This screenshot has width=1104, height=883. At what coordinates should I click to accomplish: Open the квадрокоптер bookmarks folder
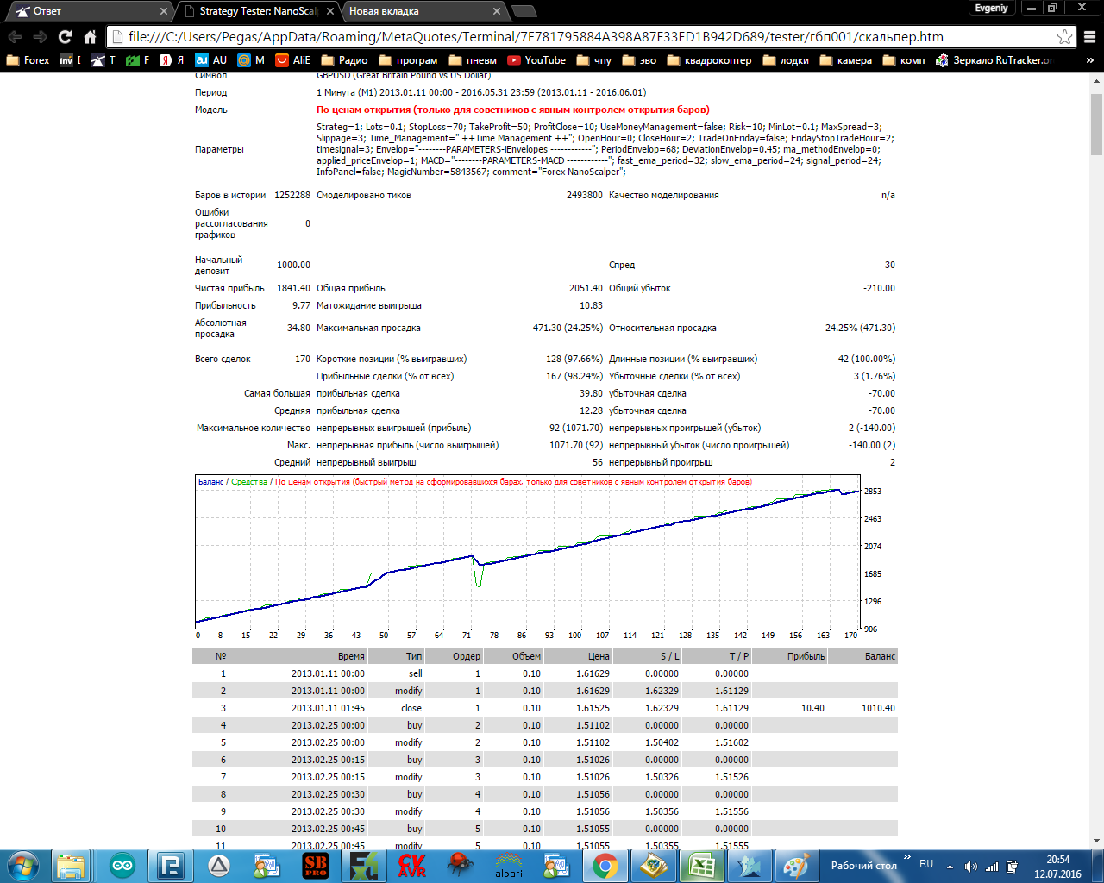(x=709, y=60)
